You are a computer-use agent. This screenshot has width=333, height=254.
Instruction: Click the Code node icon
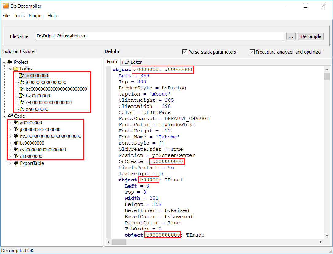pos(10,116)
